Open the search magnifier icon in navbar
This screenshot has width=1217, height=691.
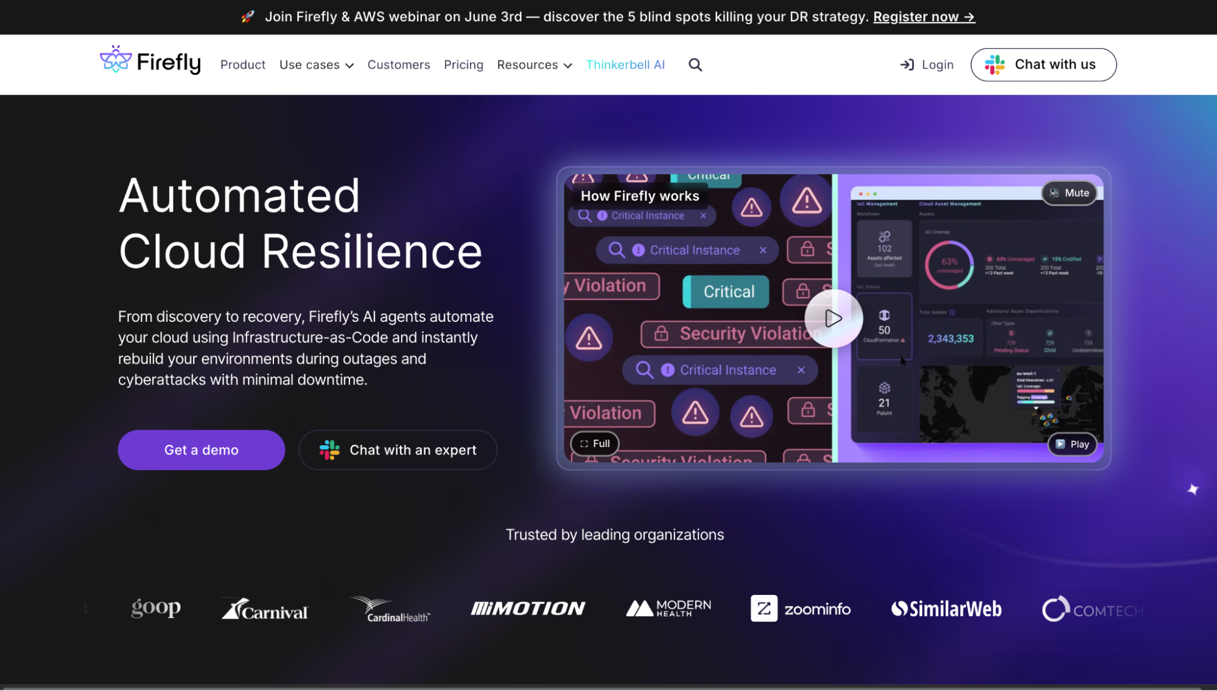[x=695, y=64]
